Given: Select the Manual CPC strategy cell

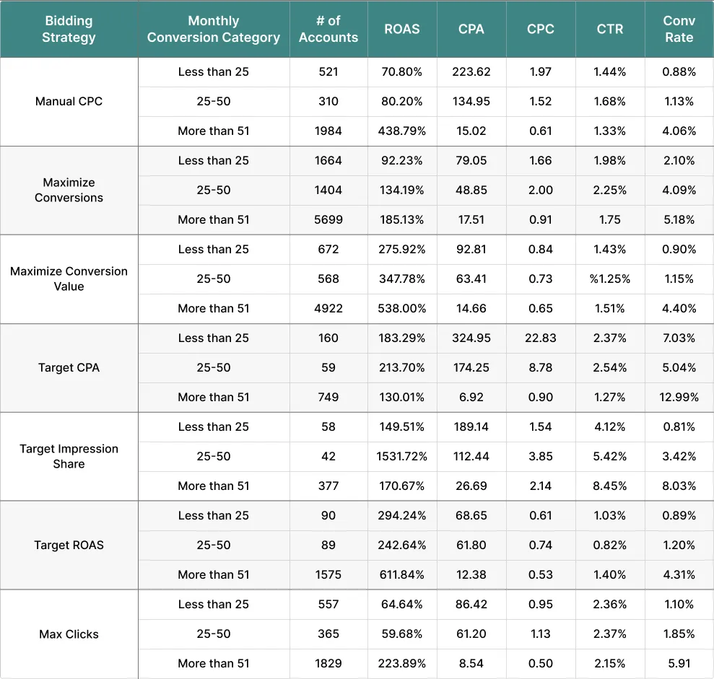Looking at the screenshot, I should coord(69,102).
